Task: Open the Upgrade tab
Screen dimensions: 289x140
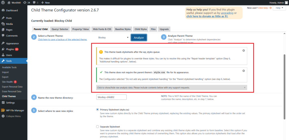Action: pyautogui.click(x=164, y=29)
